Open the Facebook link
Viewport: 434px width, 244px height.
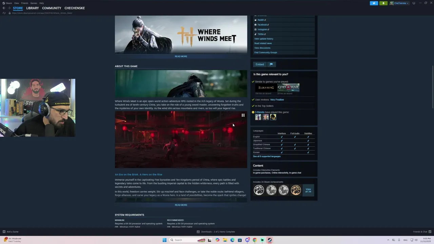point(262,25)
